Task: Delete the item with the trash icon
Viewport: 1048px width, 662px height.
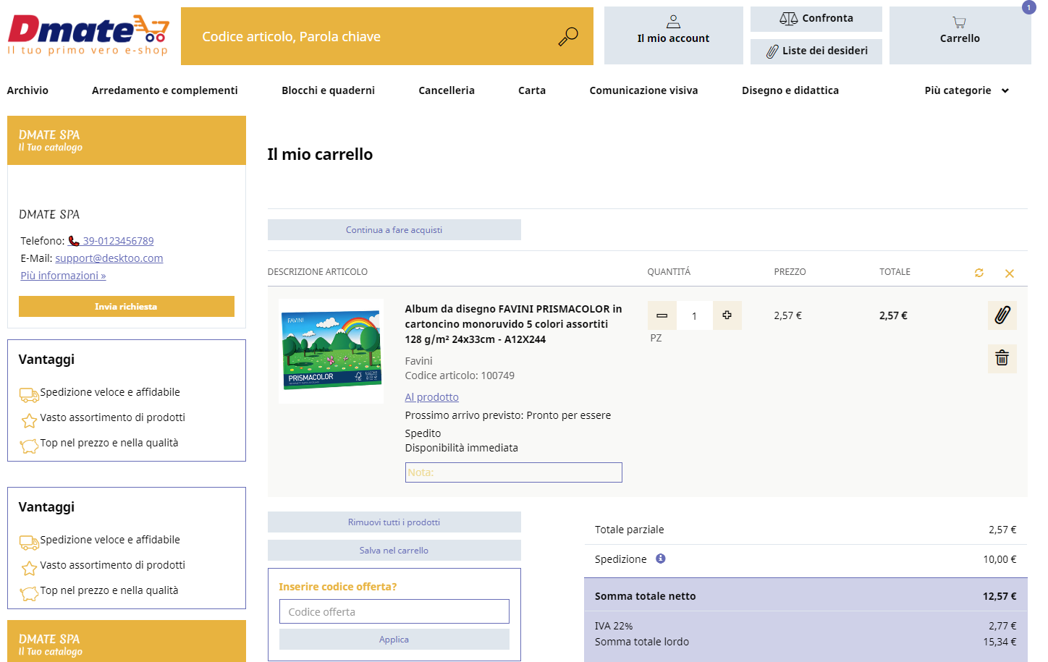Action: (x=1002, y=358)
